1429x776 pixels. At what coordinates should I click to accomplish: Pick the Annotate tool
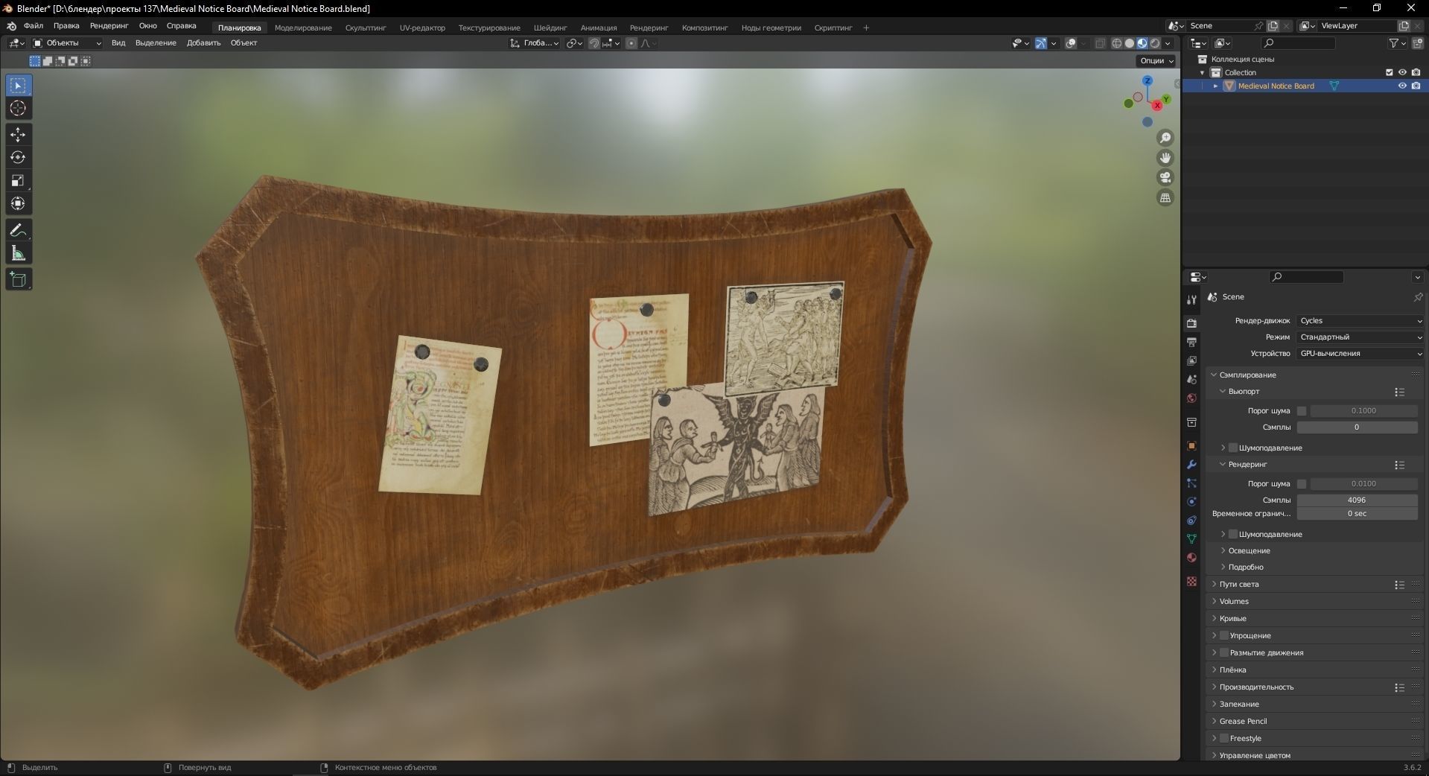[18, 230]
